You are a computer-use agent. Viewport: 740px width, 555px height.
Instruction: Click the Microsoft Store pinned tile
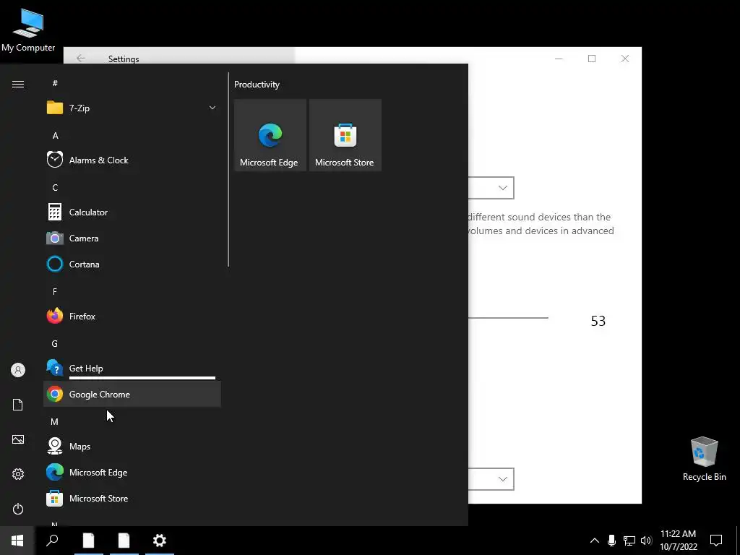345,135
